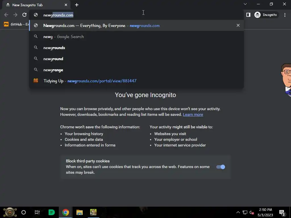
Task: Click the muted volume icon in tray
Action: pos(252,212)
